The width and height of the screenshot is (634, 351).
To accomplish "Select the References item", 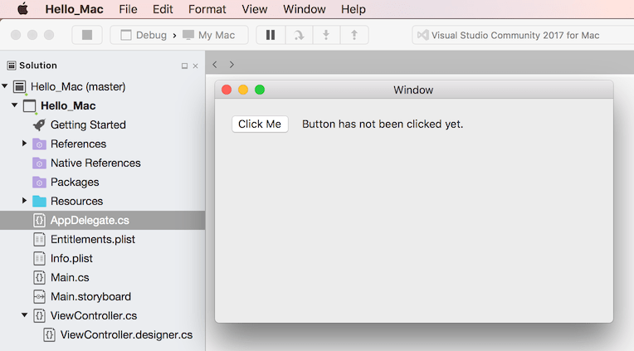I will tap(79, 144).
